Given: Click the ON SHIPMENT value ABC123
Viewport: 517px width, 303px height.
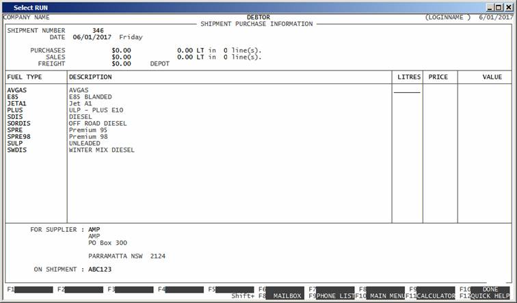Looking at the screenshot, I should pyautogui.click(x=100, y=269).
